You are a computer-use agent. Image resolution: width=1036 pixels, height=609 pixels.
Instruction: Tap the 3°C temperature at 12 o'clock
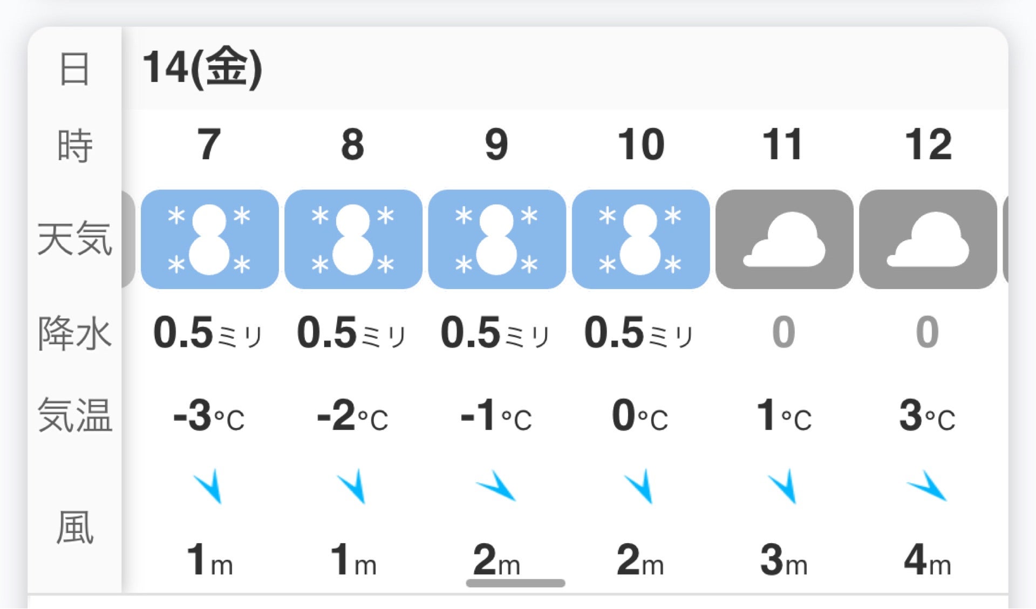coord(927,416)
